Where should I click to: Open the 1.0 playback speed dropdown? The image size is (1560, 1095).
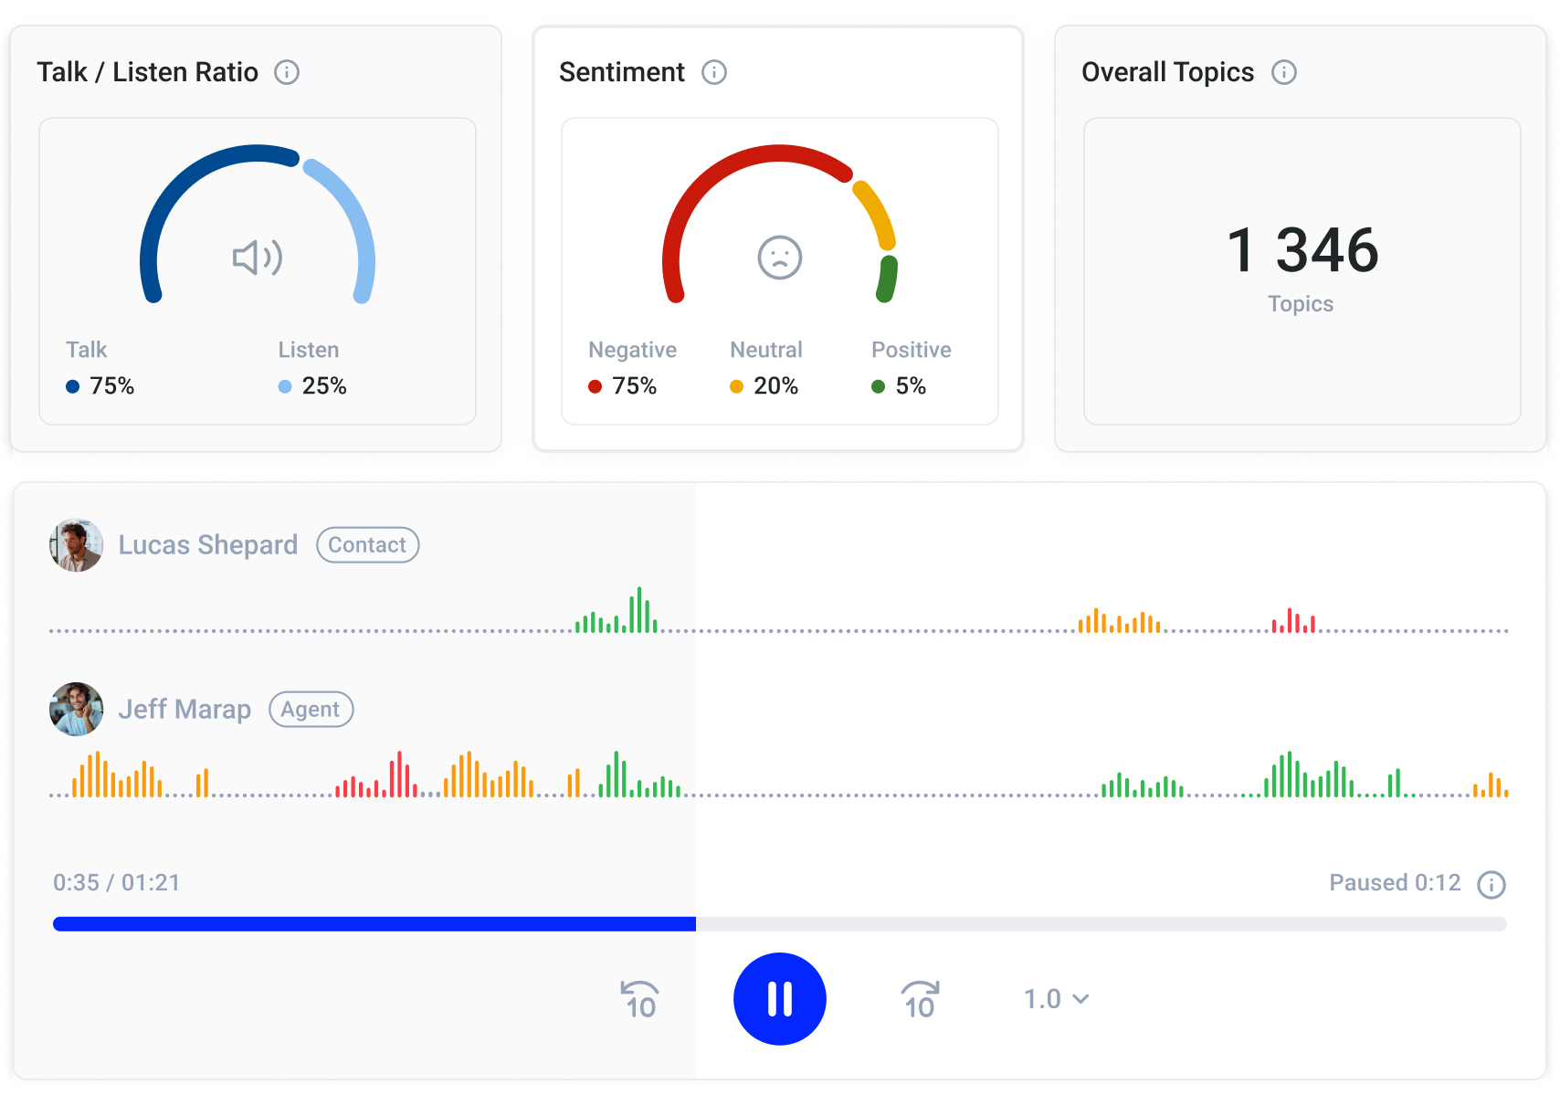[x=1056, y=999]
